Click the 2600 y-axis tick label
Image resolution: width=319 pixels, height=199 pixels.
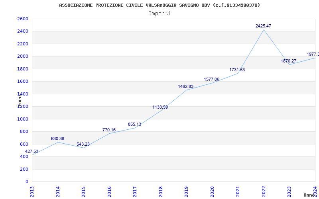coord(23,19)
